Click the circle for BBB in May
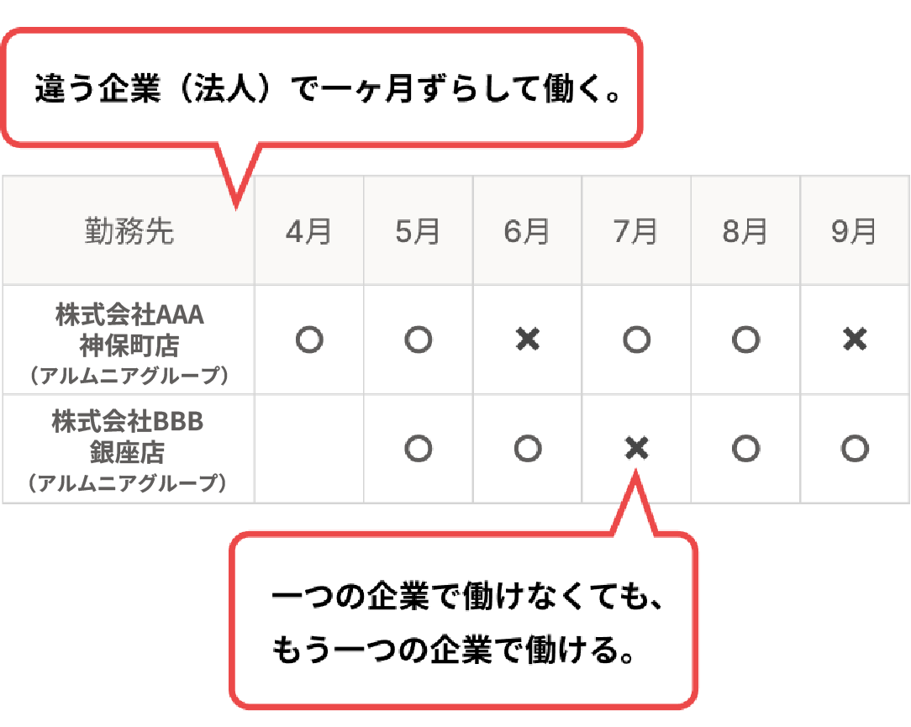 [419, 449]
